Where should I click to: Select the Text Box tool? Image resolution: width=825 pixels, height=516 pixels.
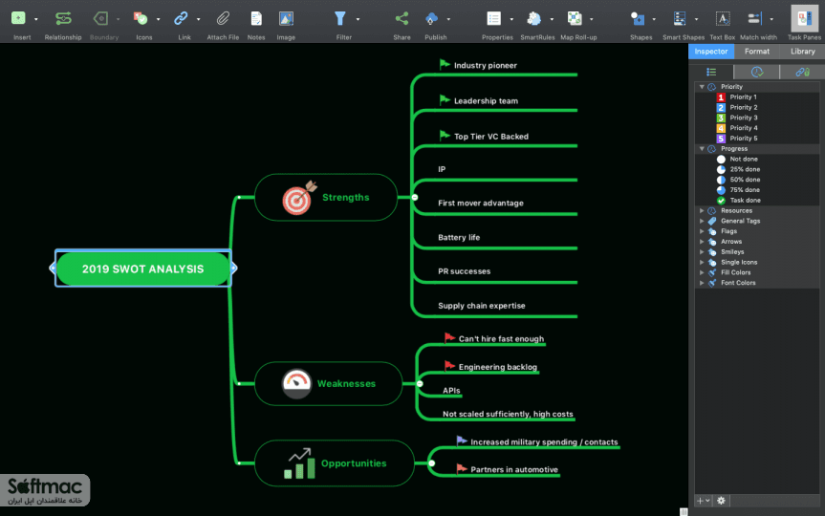click(x=723, y=18)
